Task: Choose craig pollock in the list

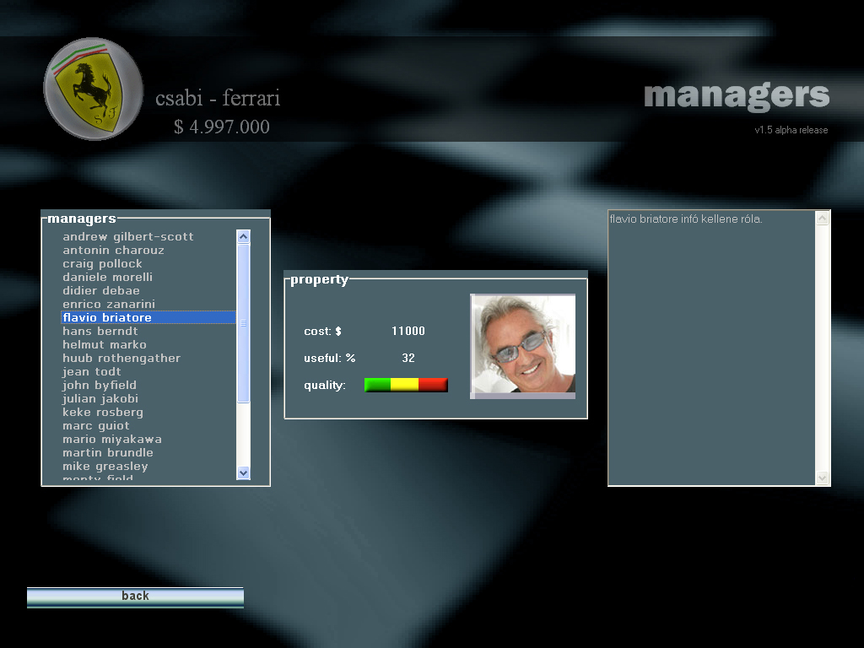Action: coord(102,263)
